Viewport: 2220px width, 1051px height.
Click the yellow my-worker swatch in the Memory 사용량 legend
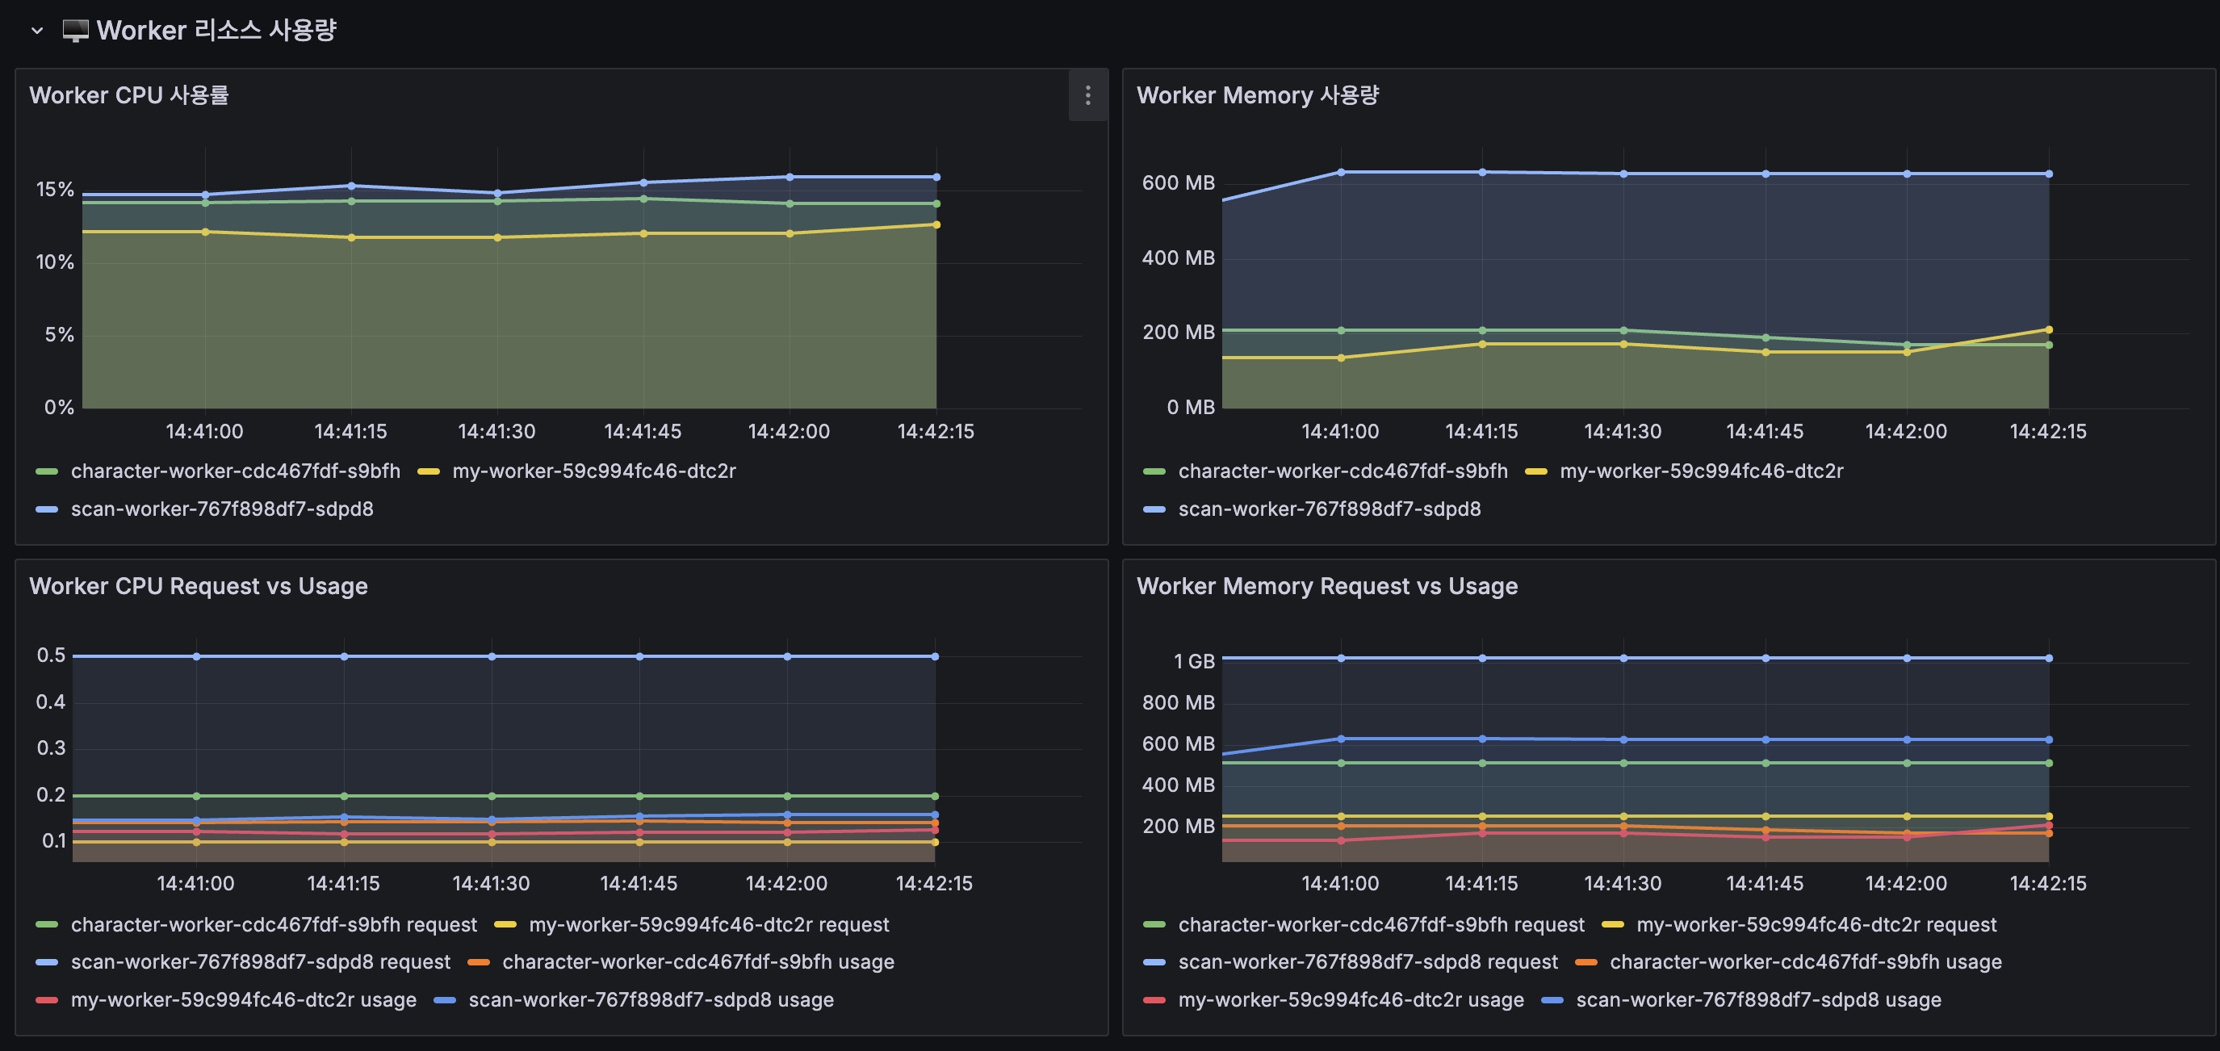point(1535,472)
